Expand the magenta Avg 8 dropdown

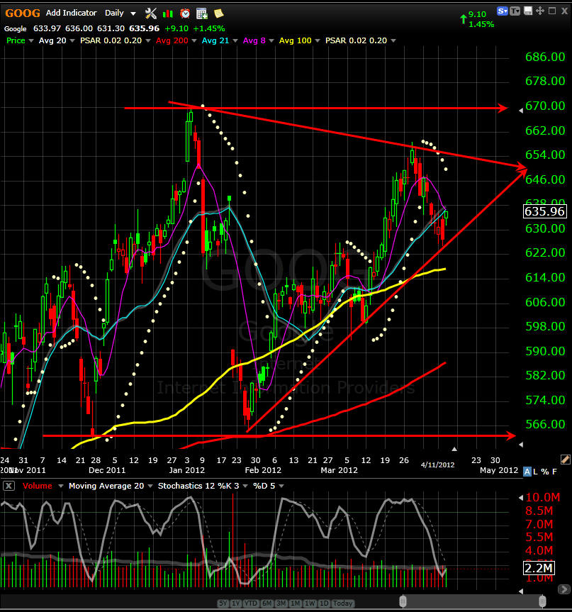point(271,40)
